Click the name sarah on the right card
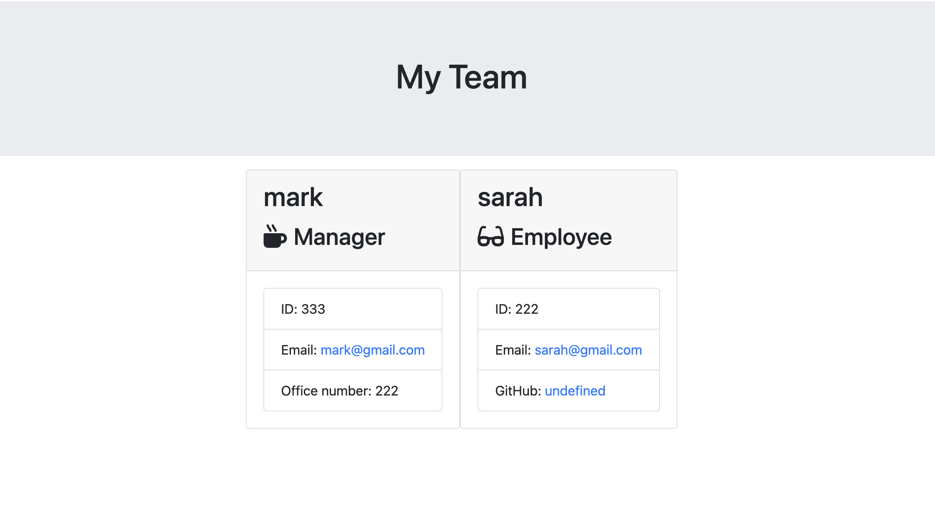 coord(510,197)
